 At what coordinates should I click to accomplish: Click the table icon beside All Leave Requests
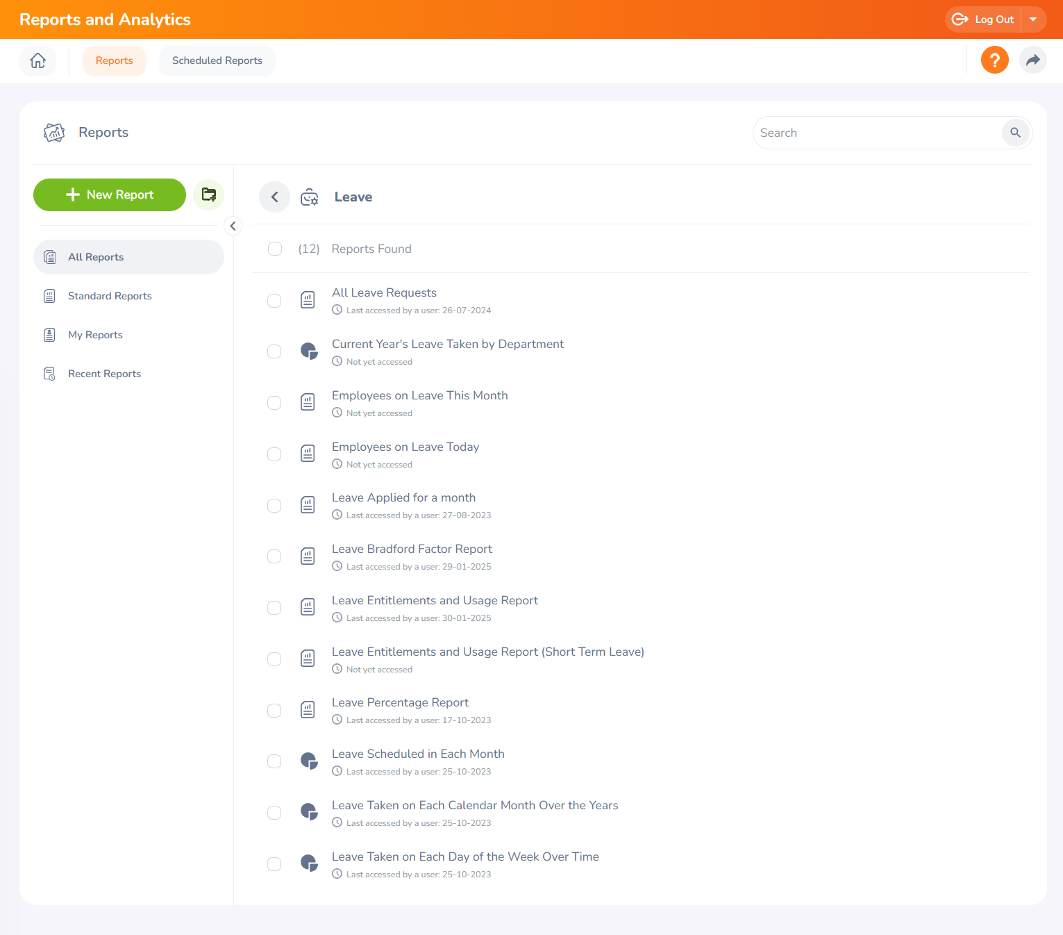pos(308,299)
